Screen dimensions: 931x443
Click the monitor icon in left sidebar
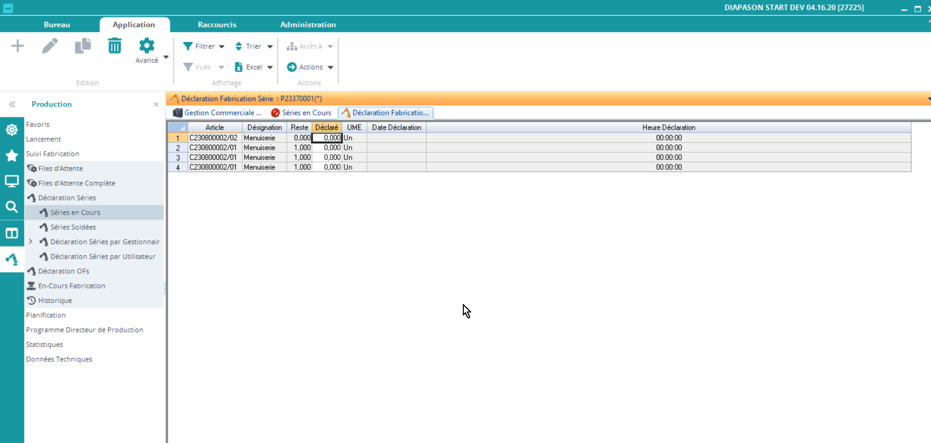(x=12, y=181)
